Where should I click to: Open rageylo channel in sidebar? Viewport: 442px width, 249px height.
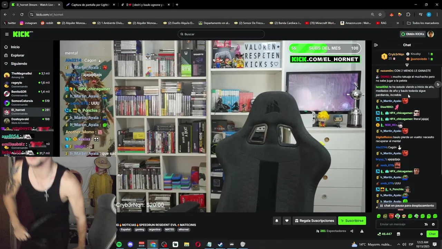point(27,84)
